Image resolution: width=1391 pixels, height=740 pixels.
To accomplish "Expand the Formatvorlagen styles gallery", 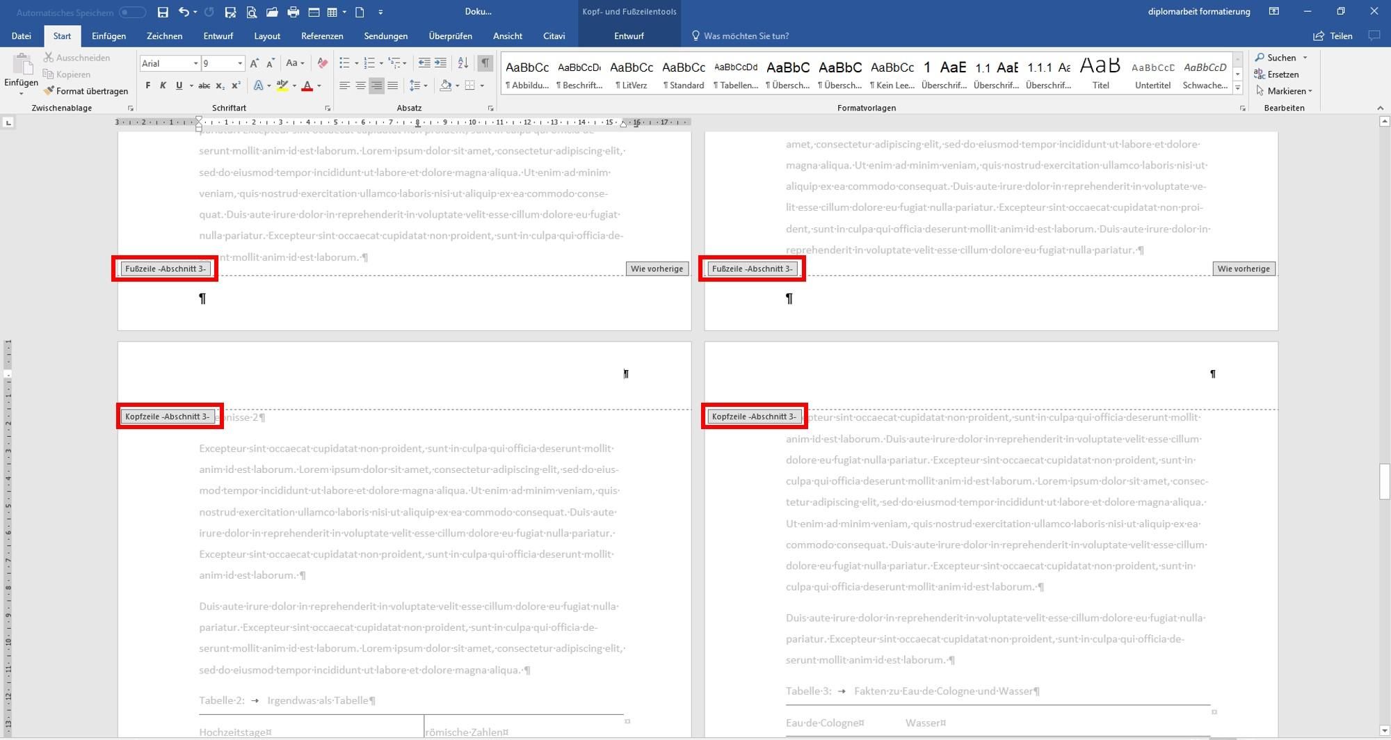I will [x=1237, y=88].
